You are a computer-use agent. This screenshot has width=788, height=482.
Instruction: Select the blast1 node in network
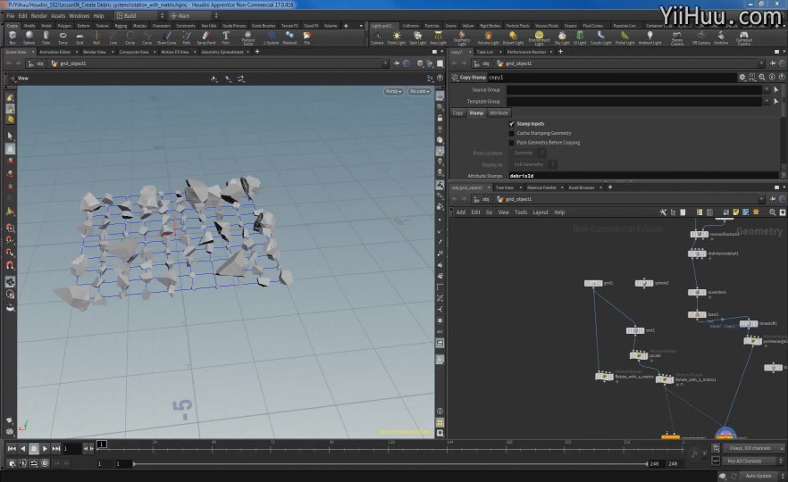tap(697, 314)
